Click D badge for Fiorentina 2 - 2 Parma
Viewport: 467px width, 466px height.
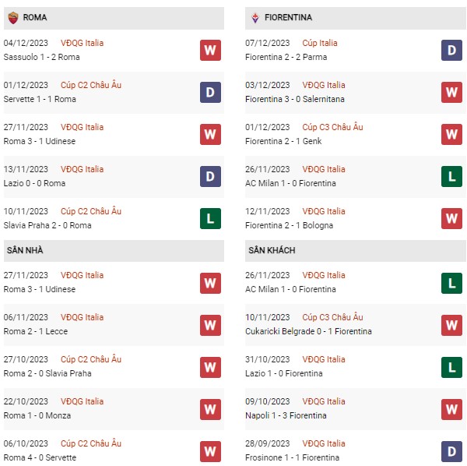[x=451, y=50]
